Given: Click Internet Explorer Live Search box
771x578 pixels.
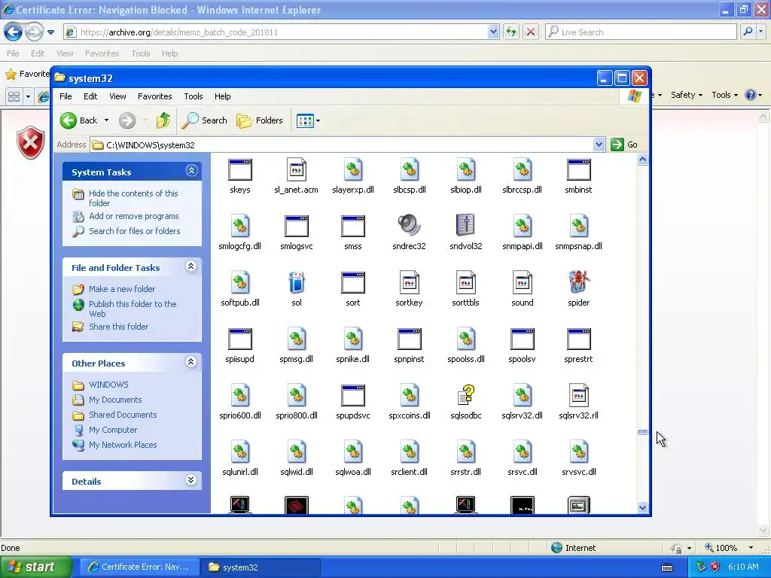Looking at the screenshot, I should point(641,32).
